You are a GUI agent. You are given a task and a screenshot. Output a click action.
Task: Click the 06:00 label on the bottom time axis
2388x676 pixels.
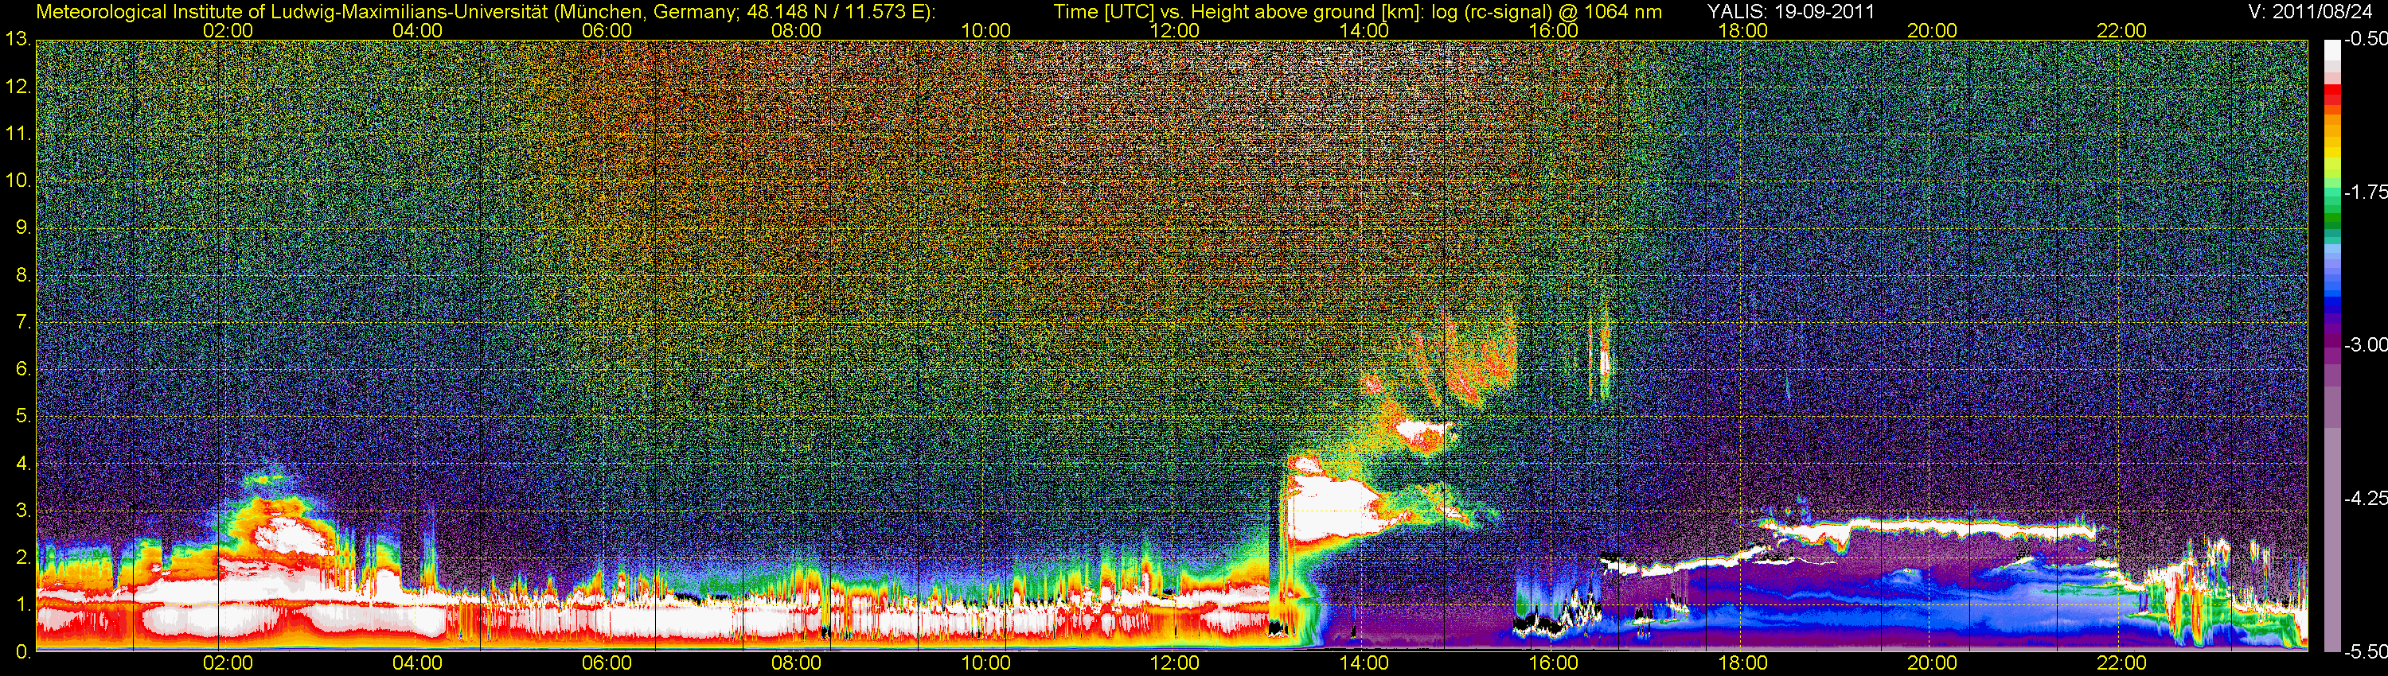coord(607,663)
